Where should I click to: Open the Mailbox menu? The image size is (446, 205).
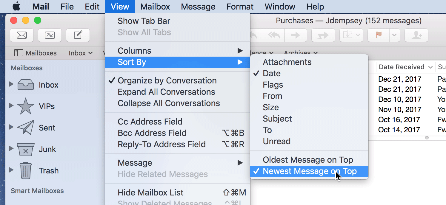click(x=155, y=7)
